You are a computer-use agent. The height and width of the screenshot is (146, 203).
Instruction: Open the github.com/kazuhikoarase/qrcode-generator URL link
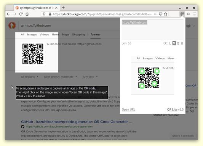pyautogui.click(x=59, y=127)
